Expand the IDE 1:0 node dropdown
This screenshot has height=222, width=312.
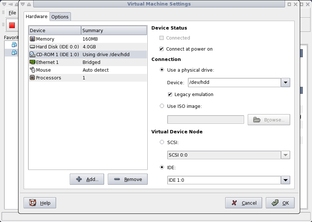click(x=285, y=180)
